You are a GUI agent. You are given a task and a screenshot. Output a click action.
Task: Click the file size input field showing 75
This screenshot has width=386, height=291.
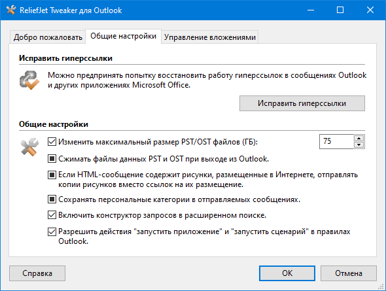click(x=336, y=141)
